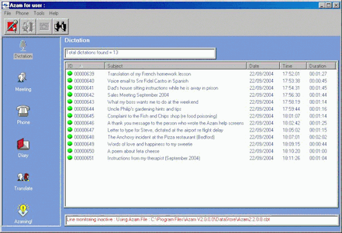Click the time 17:52:01
This screenshot has width=342, height=233.
(291, 74)
